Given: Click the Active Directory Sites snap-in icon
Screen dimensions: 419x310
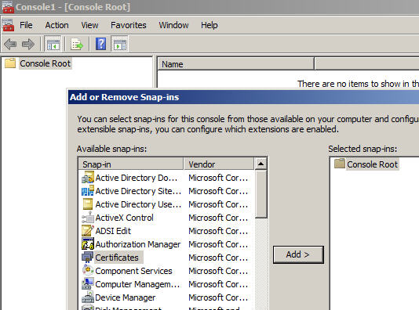Looking at the screenshot, I should click(88, 190).
